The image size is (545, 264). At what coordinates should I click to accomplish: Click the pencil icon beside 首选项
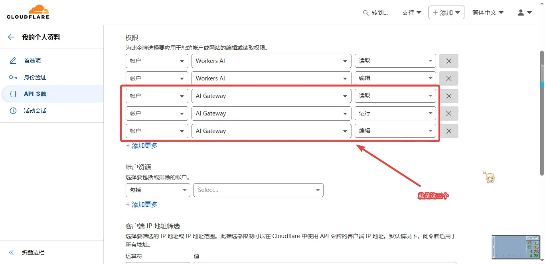pos(13,61)
